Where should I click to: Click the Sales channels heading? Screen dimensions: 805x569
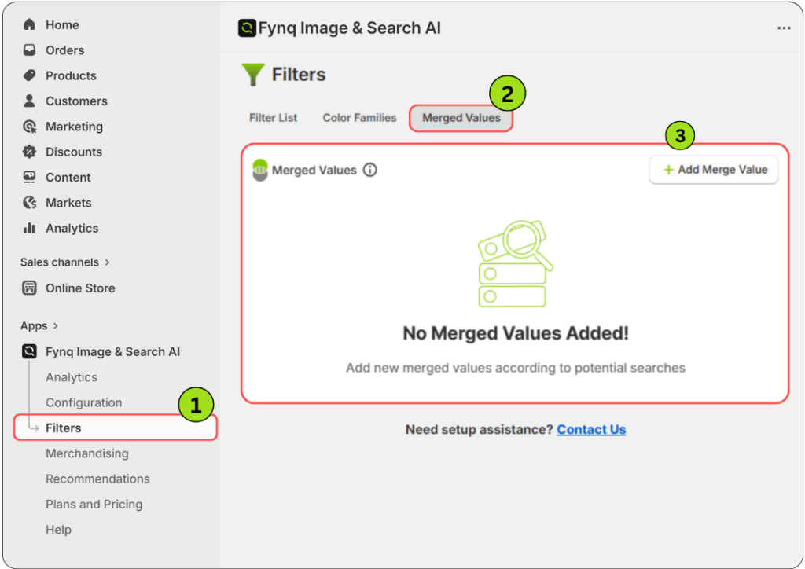(x=60, y=262)
